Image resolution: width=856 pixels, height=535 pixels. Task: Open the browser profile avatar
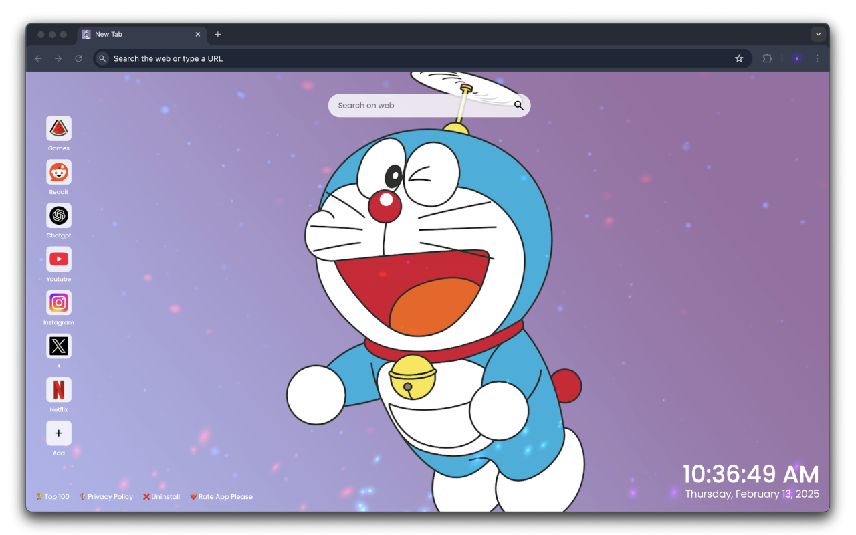(796, 58)
